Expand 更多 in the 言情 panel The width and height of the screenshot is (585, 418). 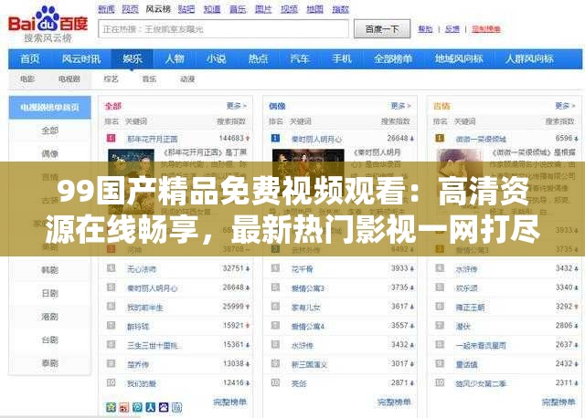coord(565,106)
